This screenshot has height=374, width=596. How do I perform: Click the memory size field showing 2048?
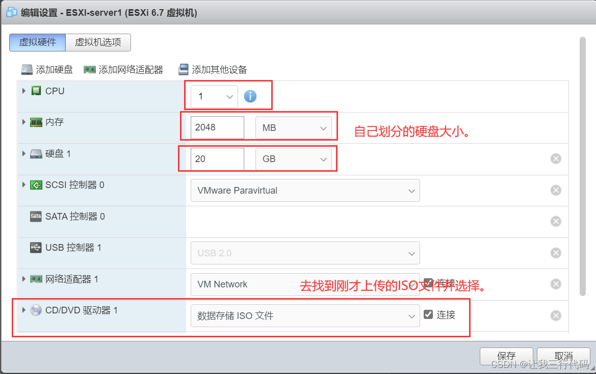pos(217,127)
